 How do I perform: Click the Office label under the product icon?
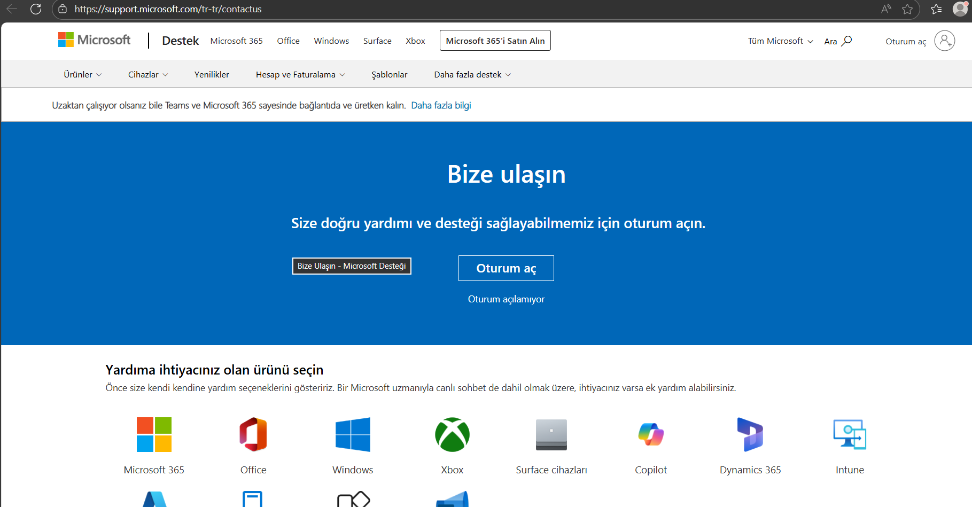(x=253, y=470)
